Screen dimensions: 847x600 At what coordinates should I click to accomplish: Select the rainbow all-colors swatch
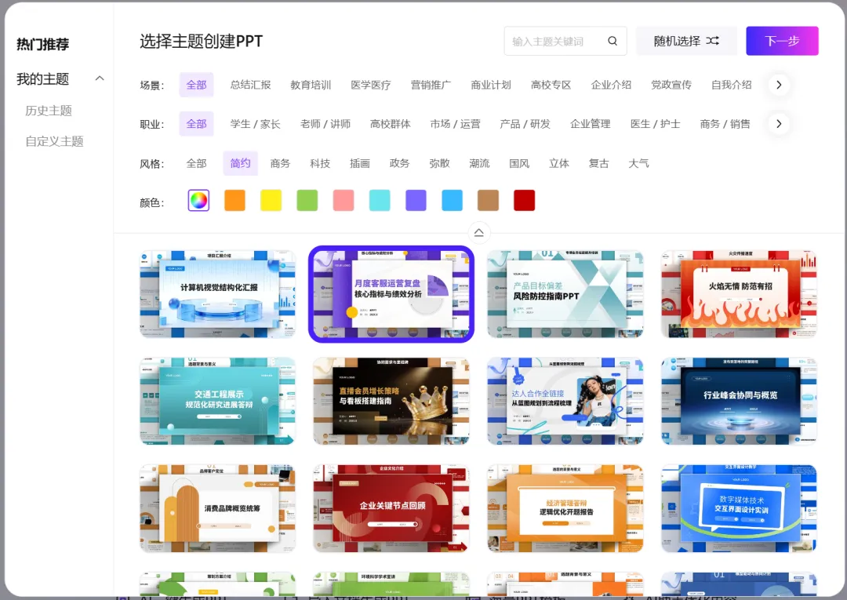198,200
